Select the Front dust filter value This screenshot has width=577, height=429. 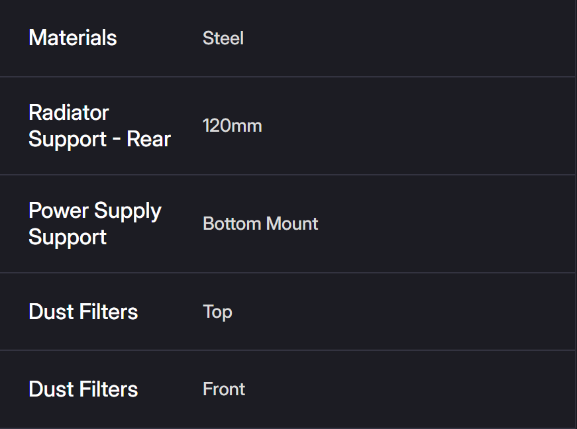coord(224,389)
